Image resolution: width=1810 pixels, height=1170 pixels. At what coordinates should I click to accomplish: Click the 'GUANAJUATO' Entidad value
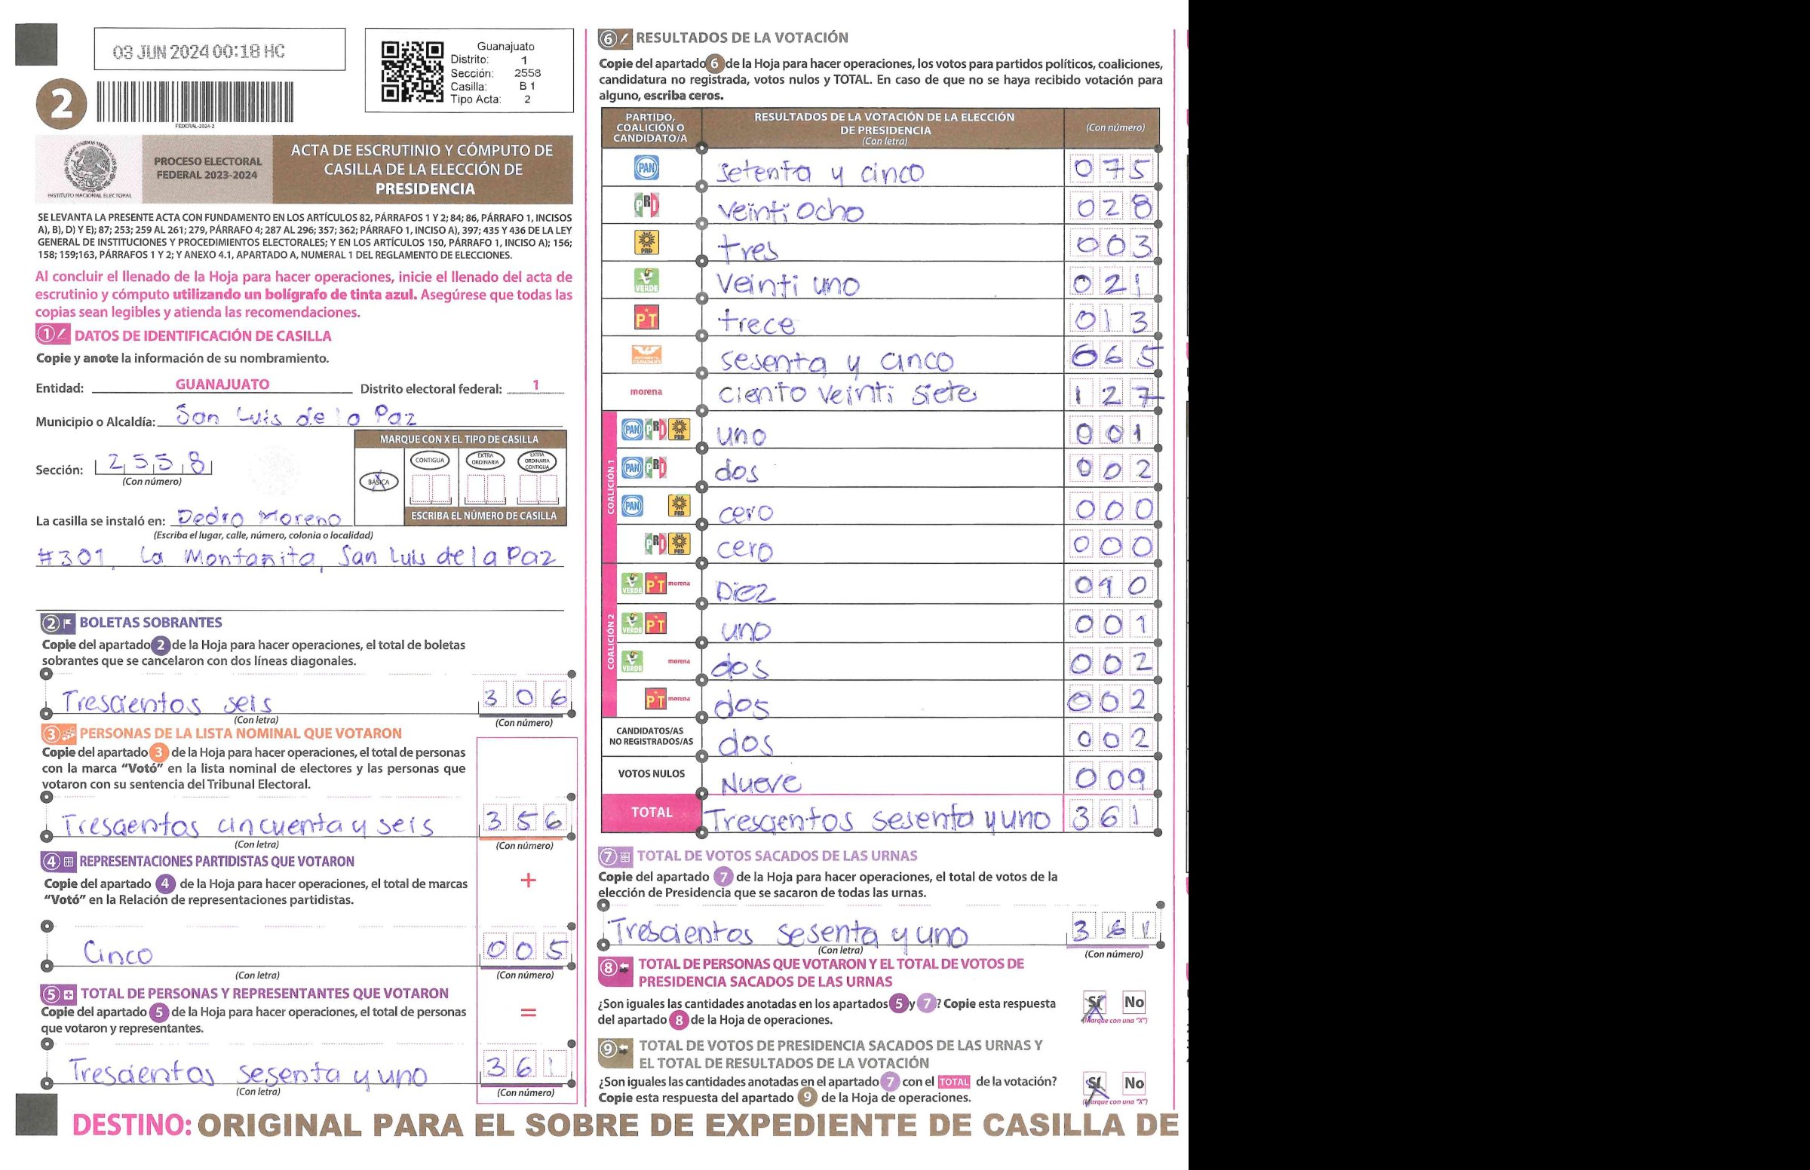222,384
